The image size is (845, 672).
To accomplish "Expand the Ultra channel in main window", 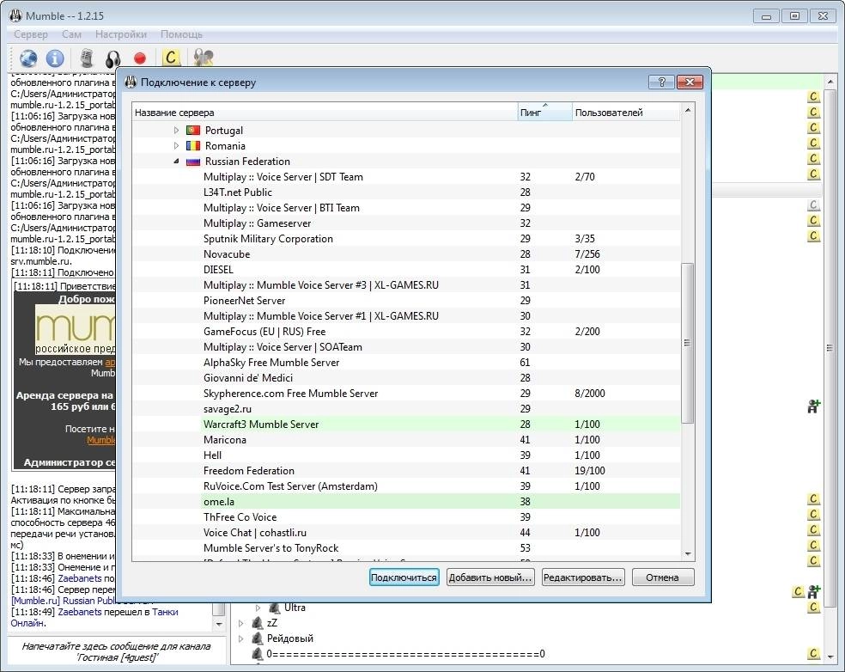I will pos(258,608).
